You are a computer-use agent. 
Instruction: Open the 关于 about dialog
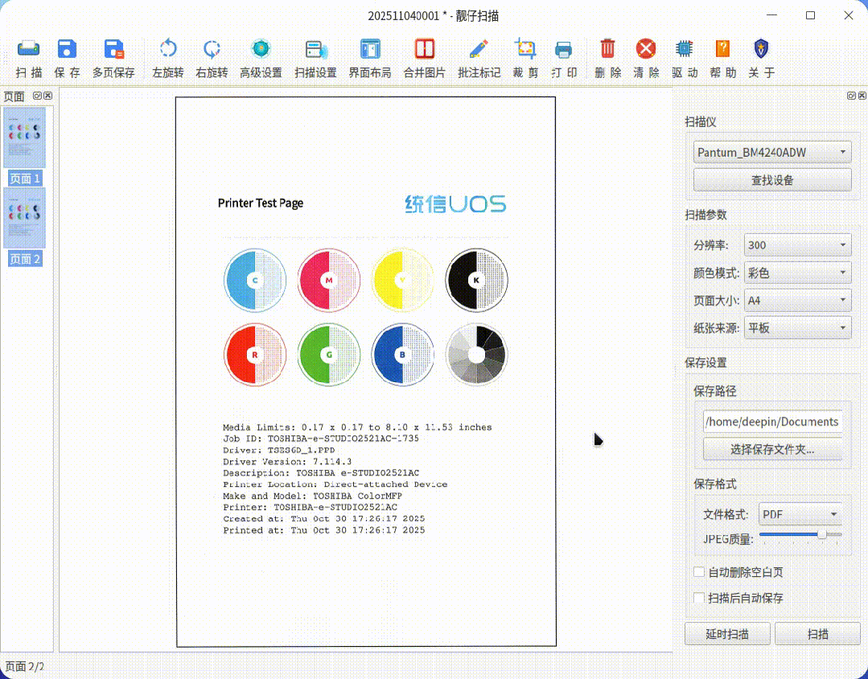click(x=761, y=58)
